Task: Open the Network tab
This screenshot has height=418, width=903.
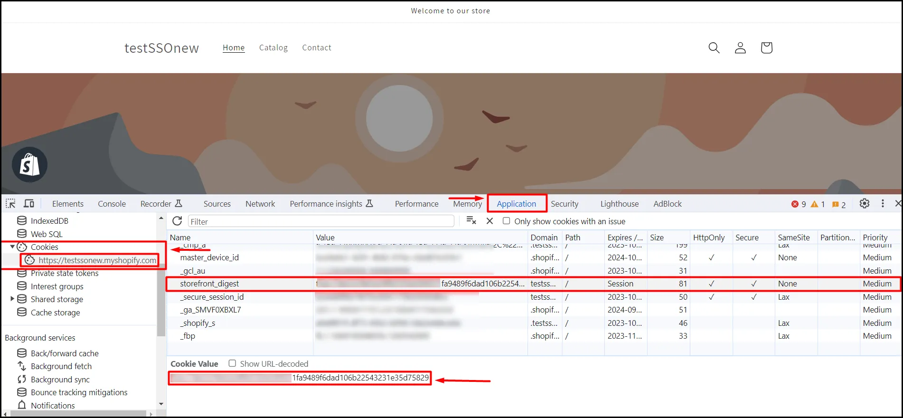Action: [260, 204]
